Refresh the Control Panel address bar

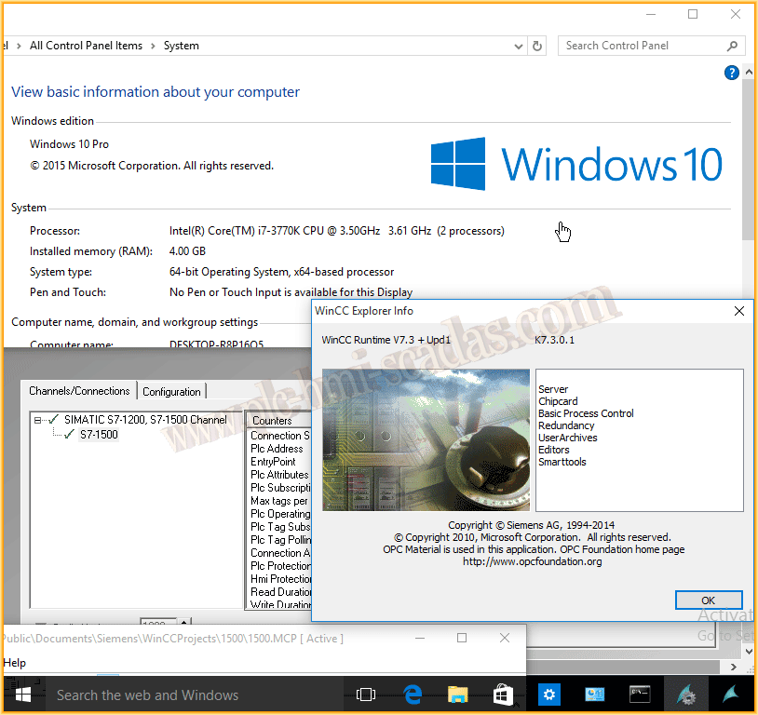(537, 46)
